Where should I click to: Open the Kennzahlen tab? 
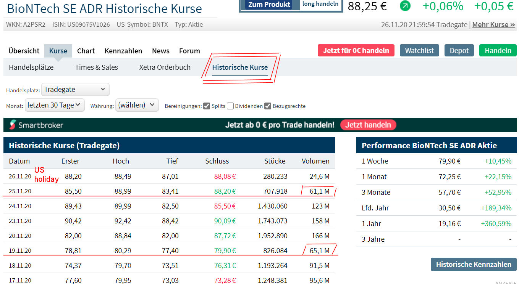(123, 51)
